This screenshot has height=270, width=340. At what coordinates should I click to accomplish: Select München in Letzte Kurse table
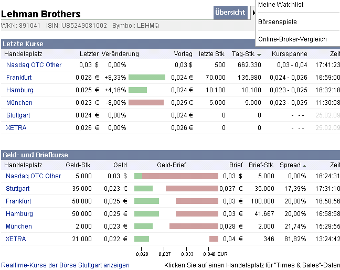point(19,103)
